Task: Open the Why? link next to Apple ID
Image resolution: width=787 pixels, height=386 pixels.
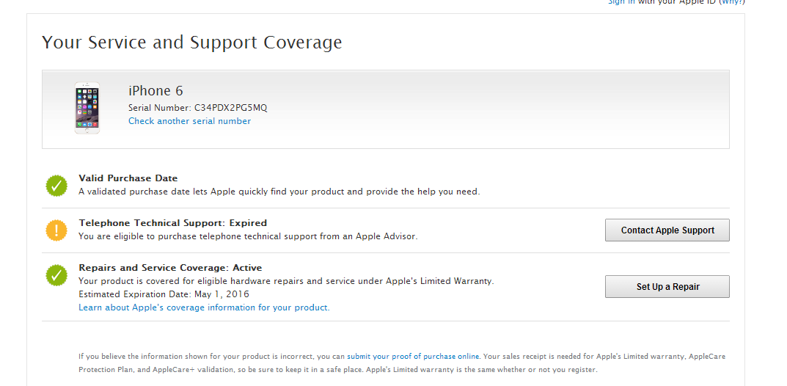Action: coord(731,2)
